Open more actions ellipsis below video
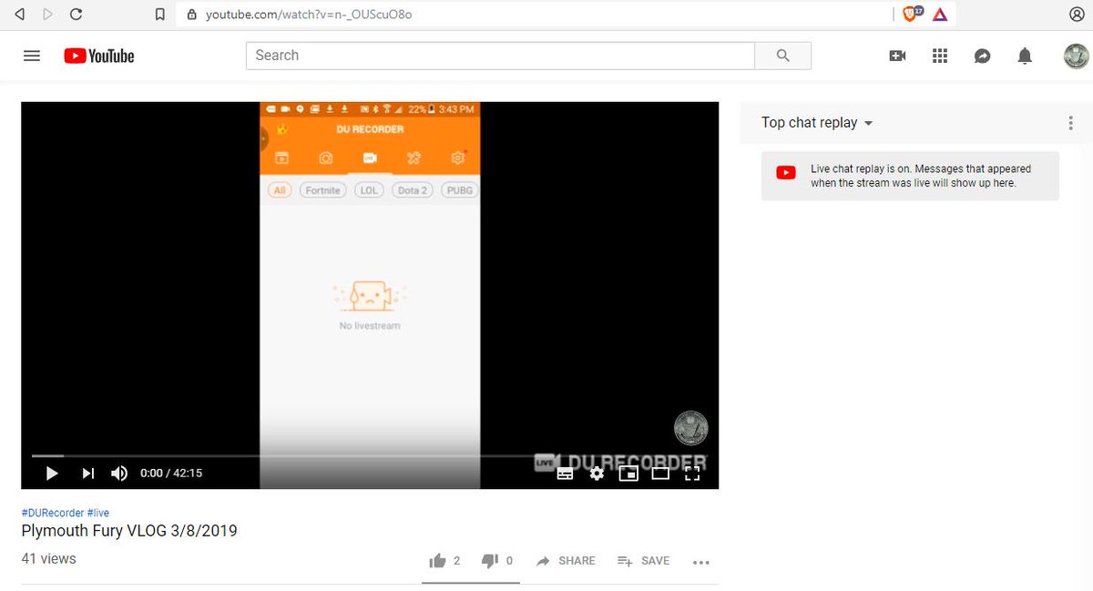 700,562
